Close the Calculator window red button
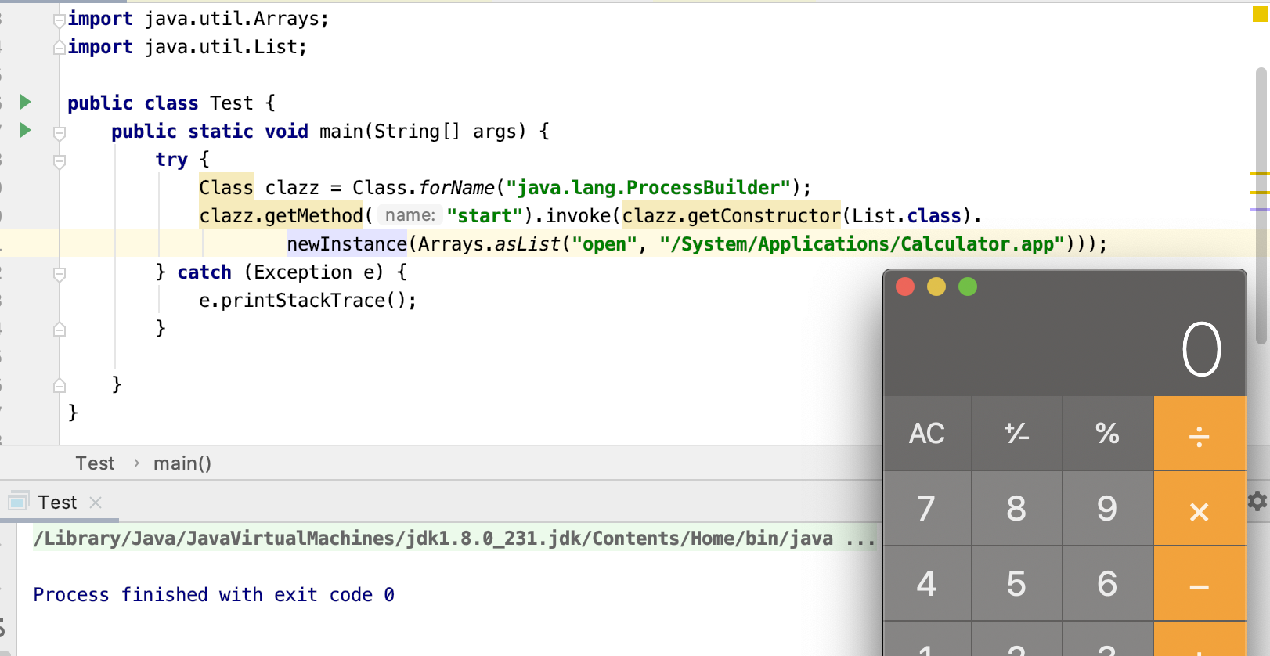Screen dimensions: 1270x656 [905, 287]
